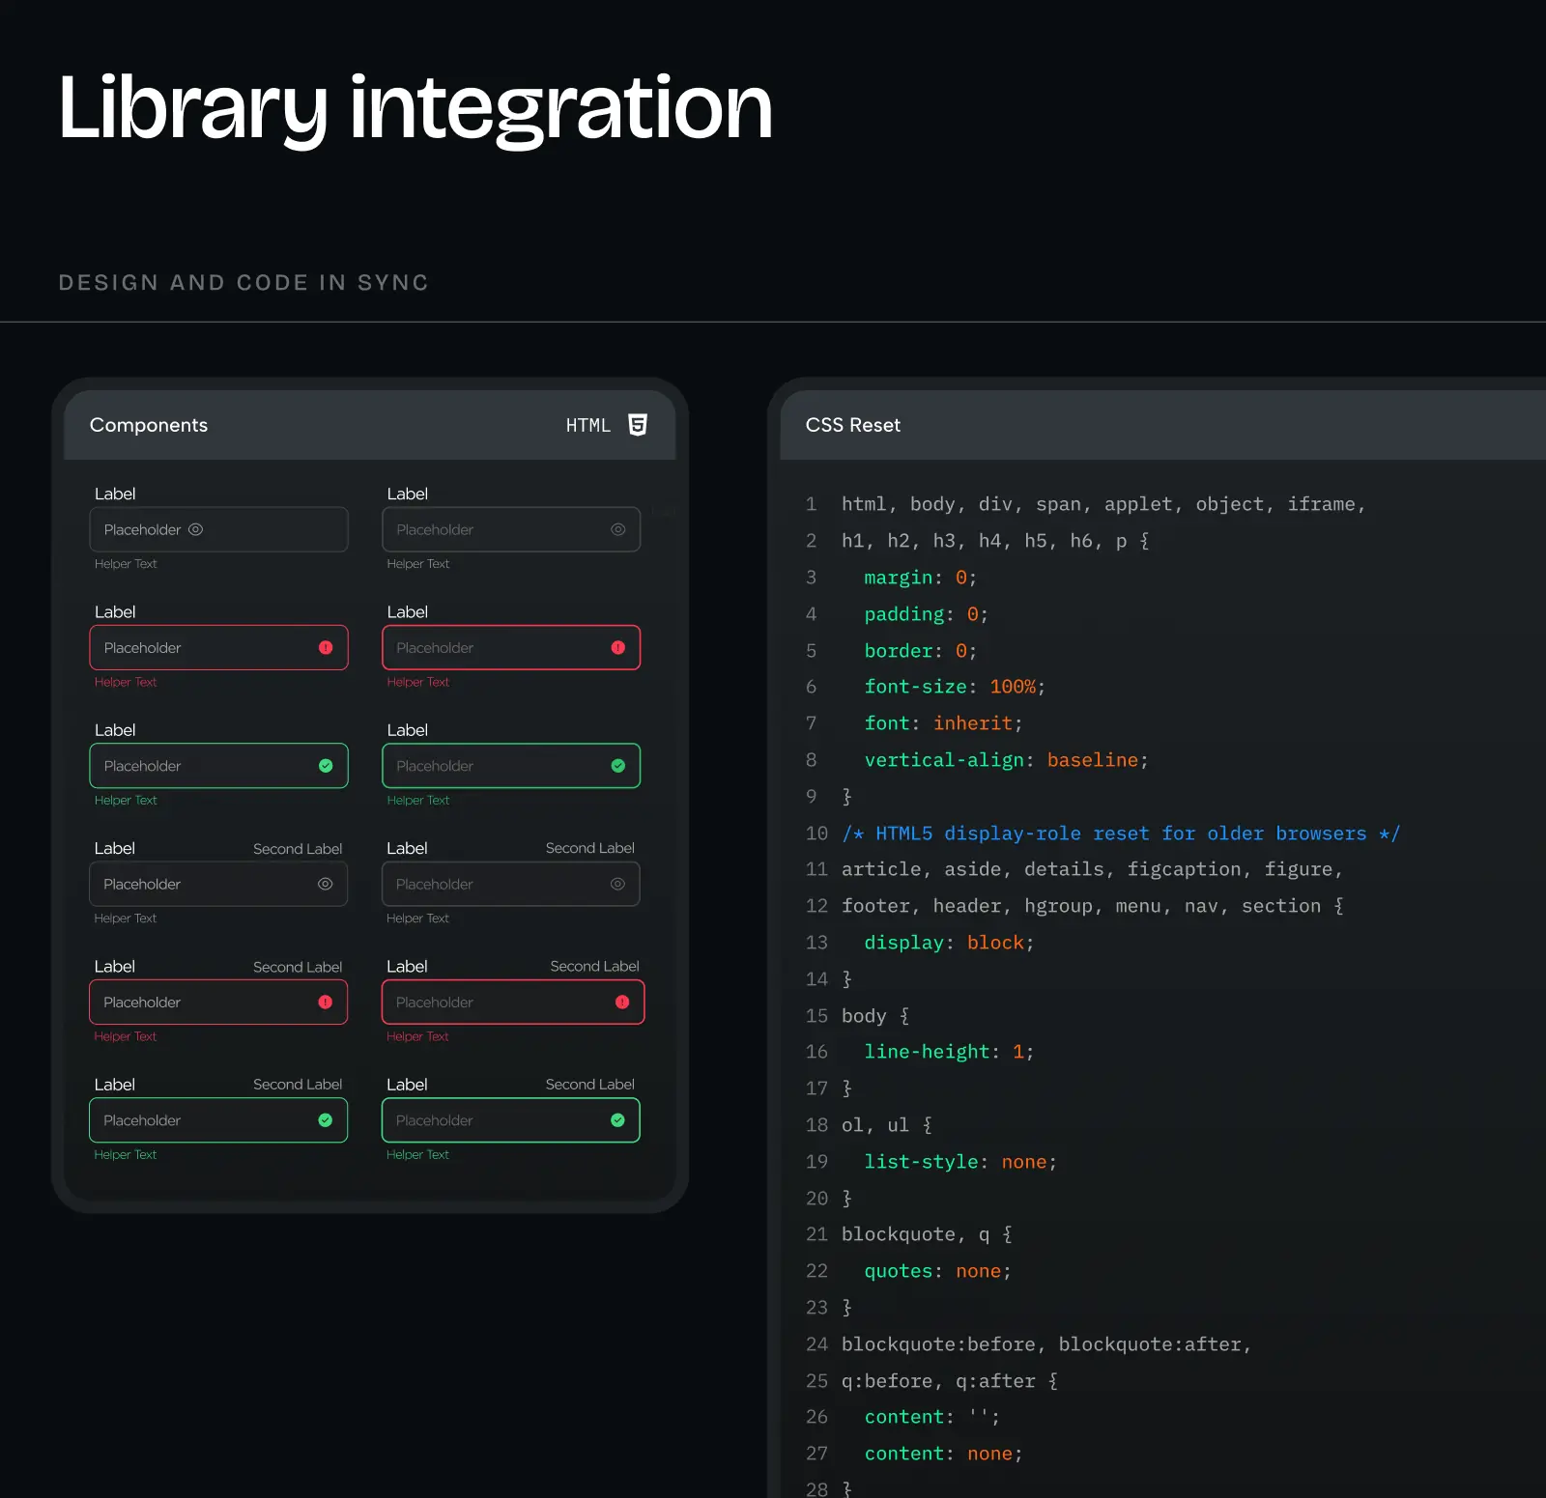Click green check icon in dimmed right-column input with Second Label
This screenshot has width=1546, height=1498.
[x=617, y=1120]
